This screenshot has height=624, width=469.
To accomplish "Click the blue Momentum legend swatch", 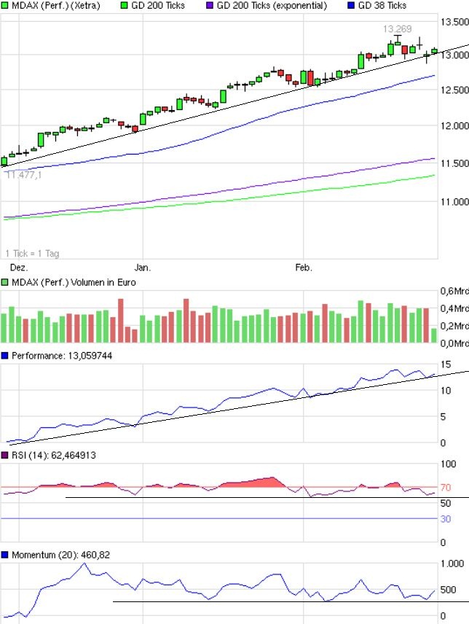I will tap(5, 555).
